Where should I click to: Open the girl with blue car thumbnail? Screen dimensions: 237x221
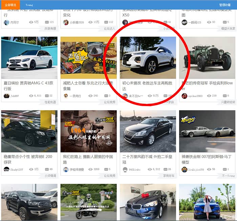[x=207, y=202]
